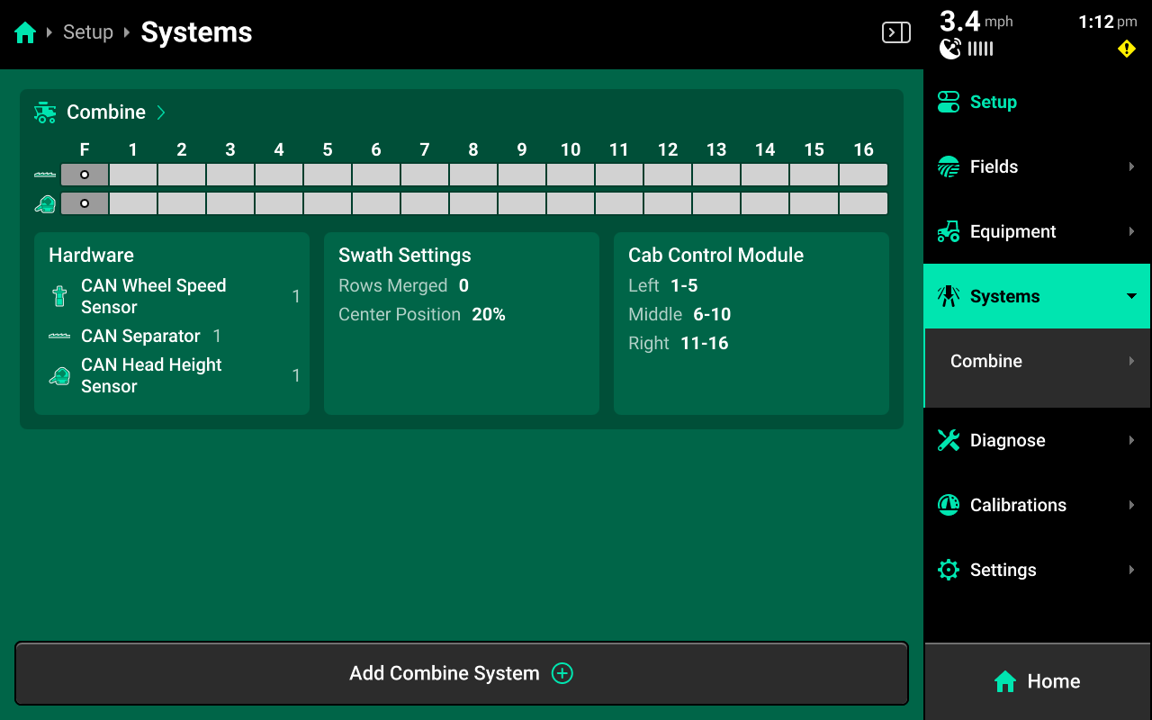Click the combine harvester icon in card header

click(x=45, y=112)
